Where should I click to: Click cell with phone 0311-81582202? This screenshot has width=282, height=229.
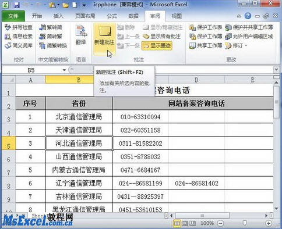[x=140, y=144]
